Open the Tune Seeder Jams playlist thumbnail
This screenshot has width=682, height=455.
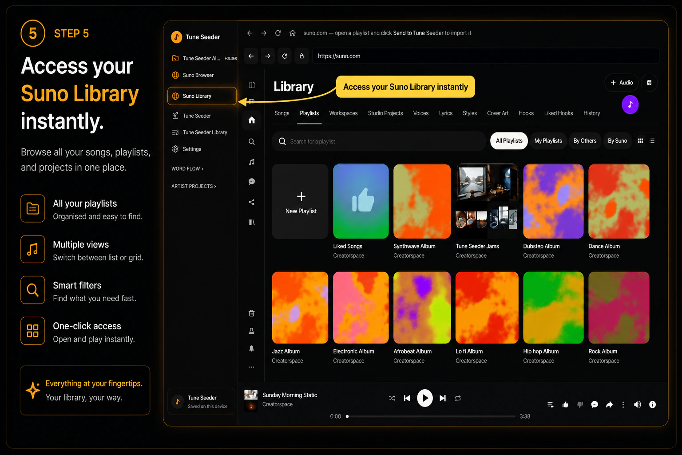(487, 201)
